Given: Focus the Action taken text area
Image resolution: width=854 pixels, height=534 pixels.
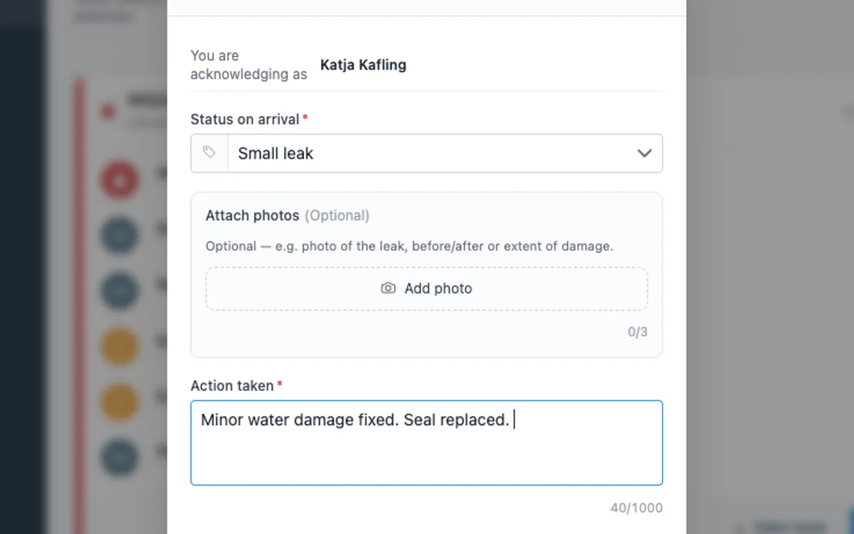Looking at the screenshot, I should click(x=426, y=443).
